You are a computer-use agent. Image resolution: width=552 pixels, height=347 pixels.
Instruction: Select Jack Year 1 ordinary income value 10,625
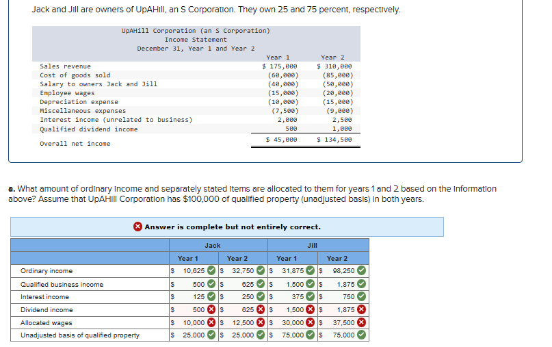tap(194, 271)
